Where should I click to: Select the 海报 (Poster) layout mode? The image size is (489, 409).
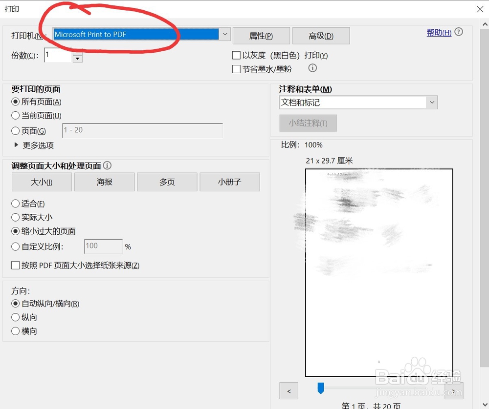pyautogui.click(x=104, y=182)
